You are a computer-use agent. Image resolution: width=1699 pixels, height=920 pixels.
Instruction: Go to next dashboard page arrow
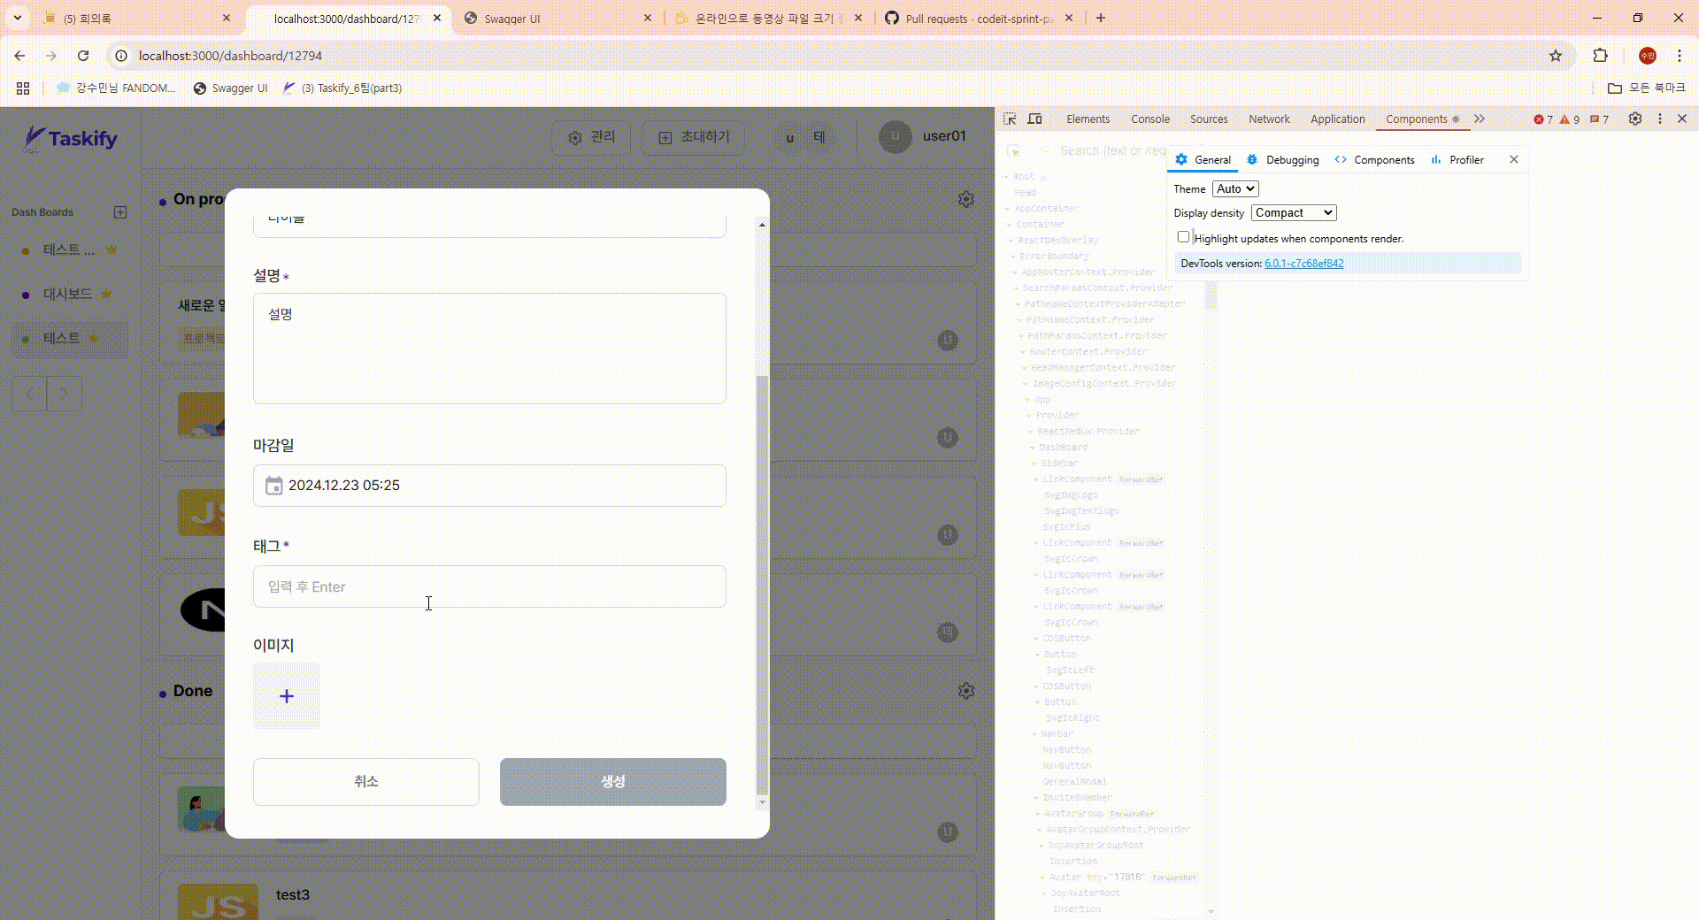[65, 394]
